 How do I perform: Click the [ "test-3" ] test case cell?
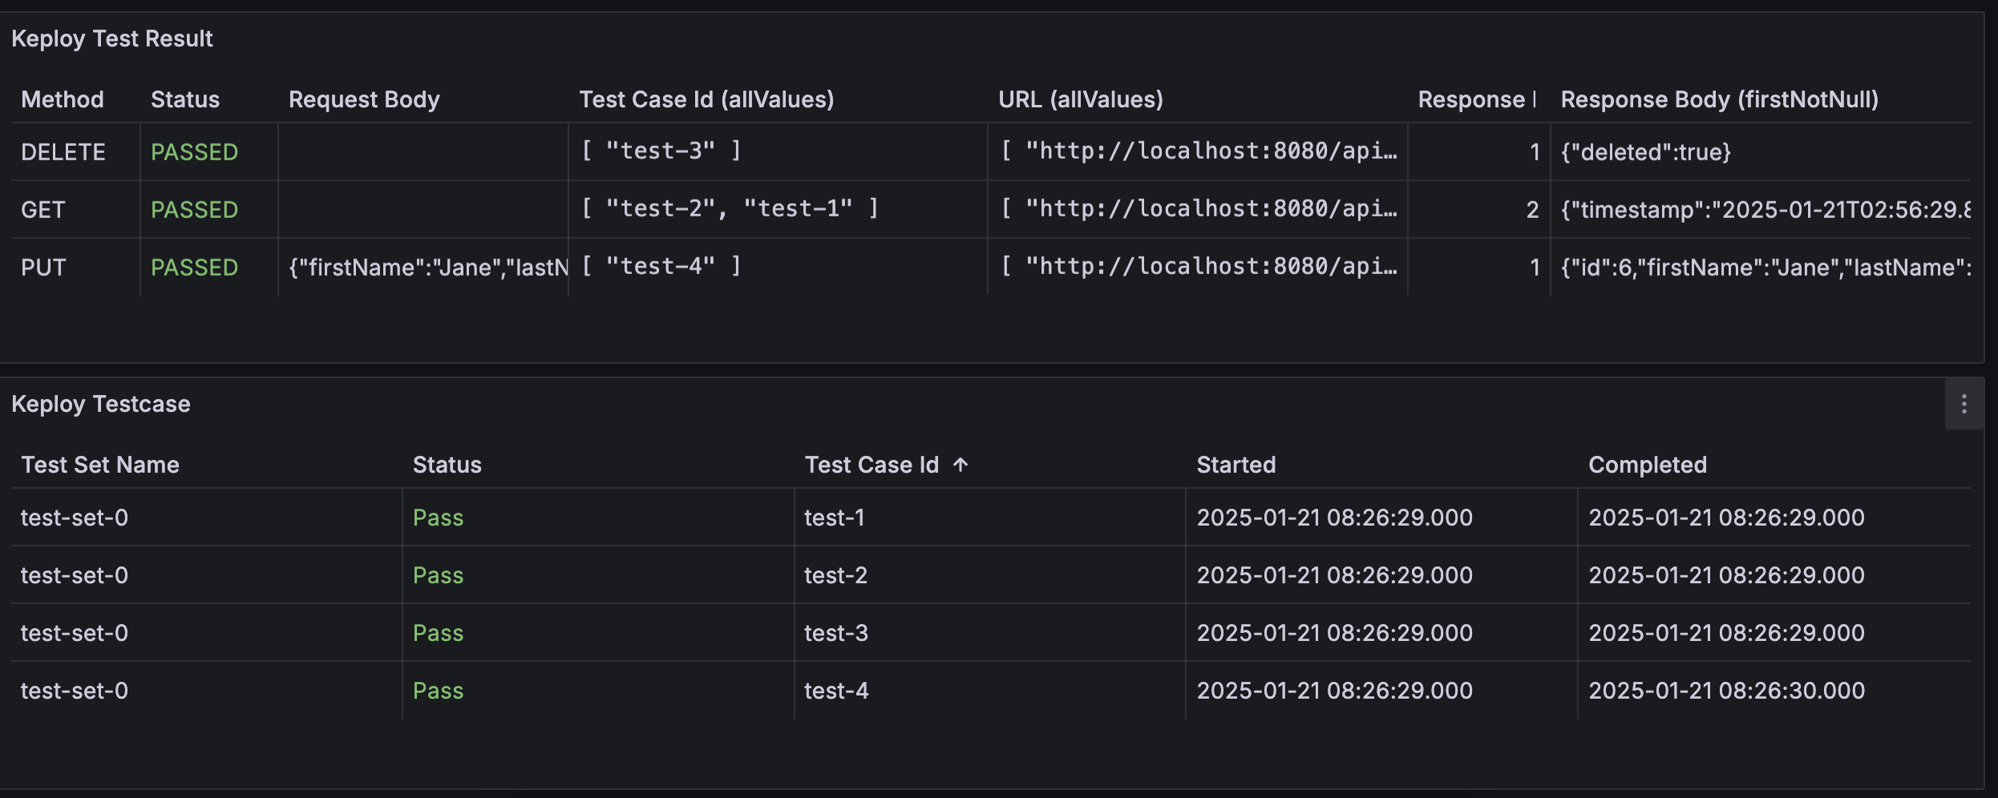tap(661, 151)
